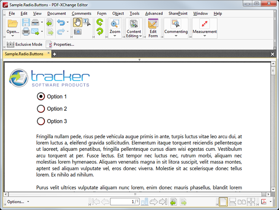Open the Zoom tool
Image resolution: width=279 pixels, height=210 pixels.
115,24
